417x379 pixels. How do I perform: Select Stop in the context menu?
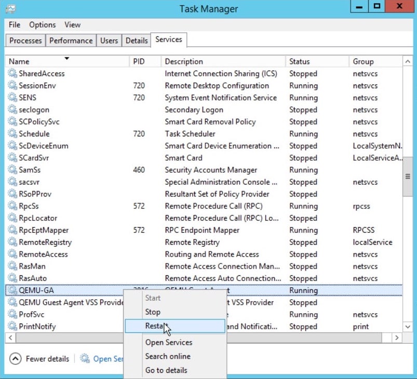(153, 312)
